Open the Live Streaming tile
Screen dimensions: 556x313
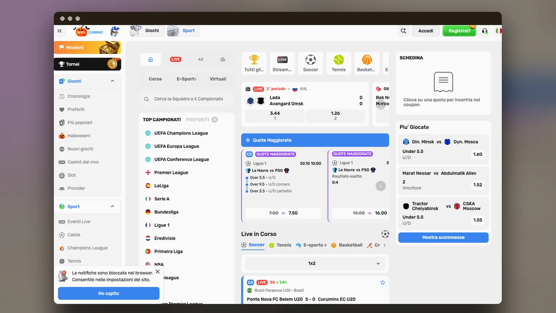point(282,63)
